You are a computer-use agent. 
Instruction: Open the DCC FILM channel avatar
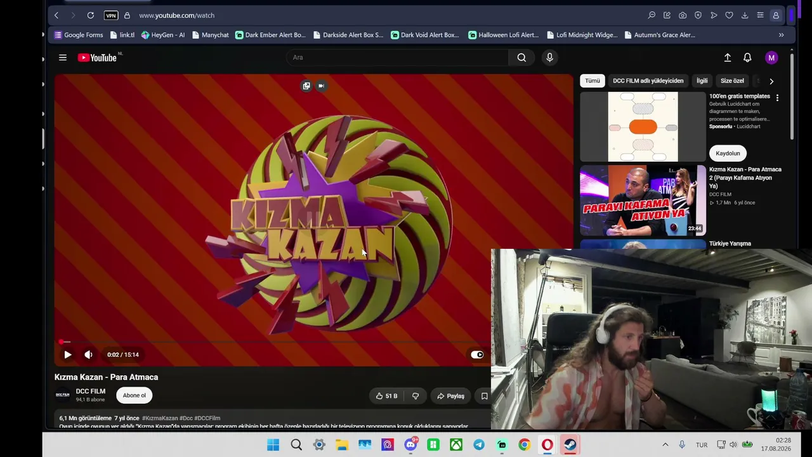(x=63, y=395)
